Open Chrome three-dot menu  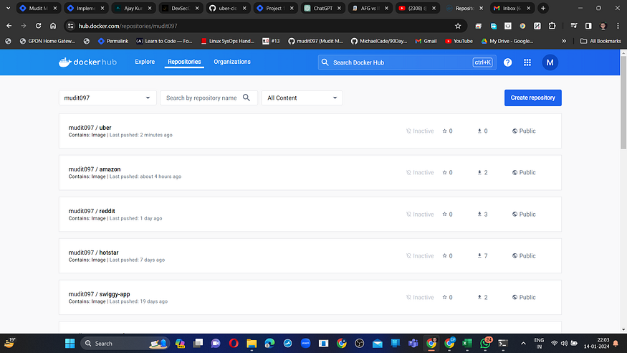618,26
